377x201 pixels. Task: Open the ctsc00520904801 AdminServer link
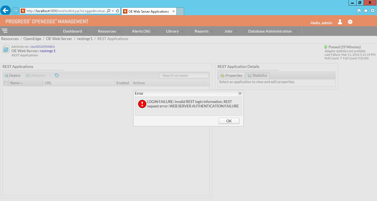(43, 47)
